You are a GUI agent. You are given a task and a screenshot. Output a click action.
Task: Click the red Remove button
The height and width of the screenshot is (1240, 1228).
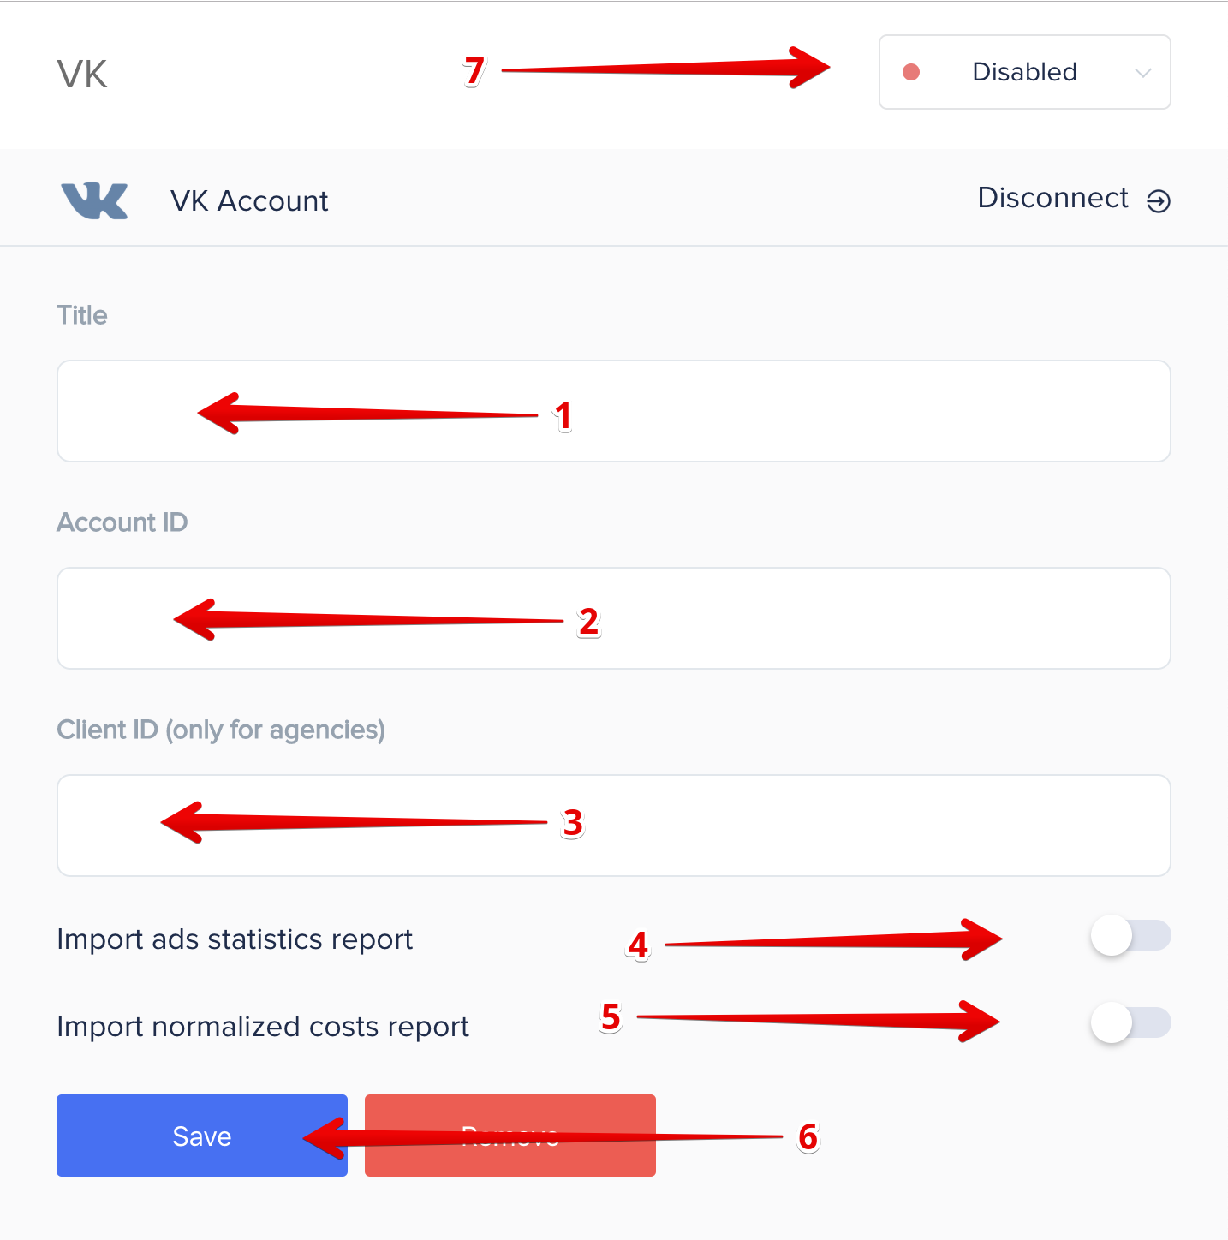pyautogui.click(x=510, y=1136)
